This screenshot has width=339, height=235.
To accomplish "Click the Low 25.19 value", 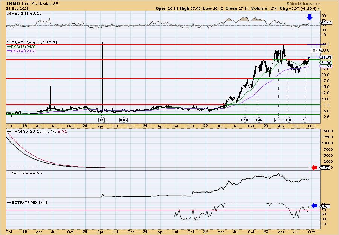I will [x=213, y=8].
